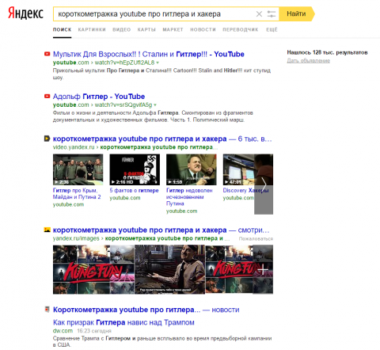
Task: Open the Переводчик tab
Action: pos(241,29)
